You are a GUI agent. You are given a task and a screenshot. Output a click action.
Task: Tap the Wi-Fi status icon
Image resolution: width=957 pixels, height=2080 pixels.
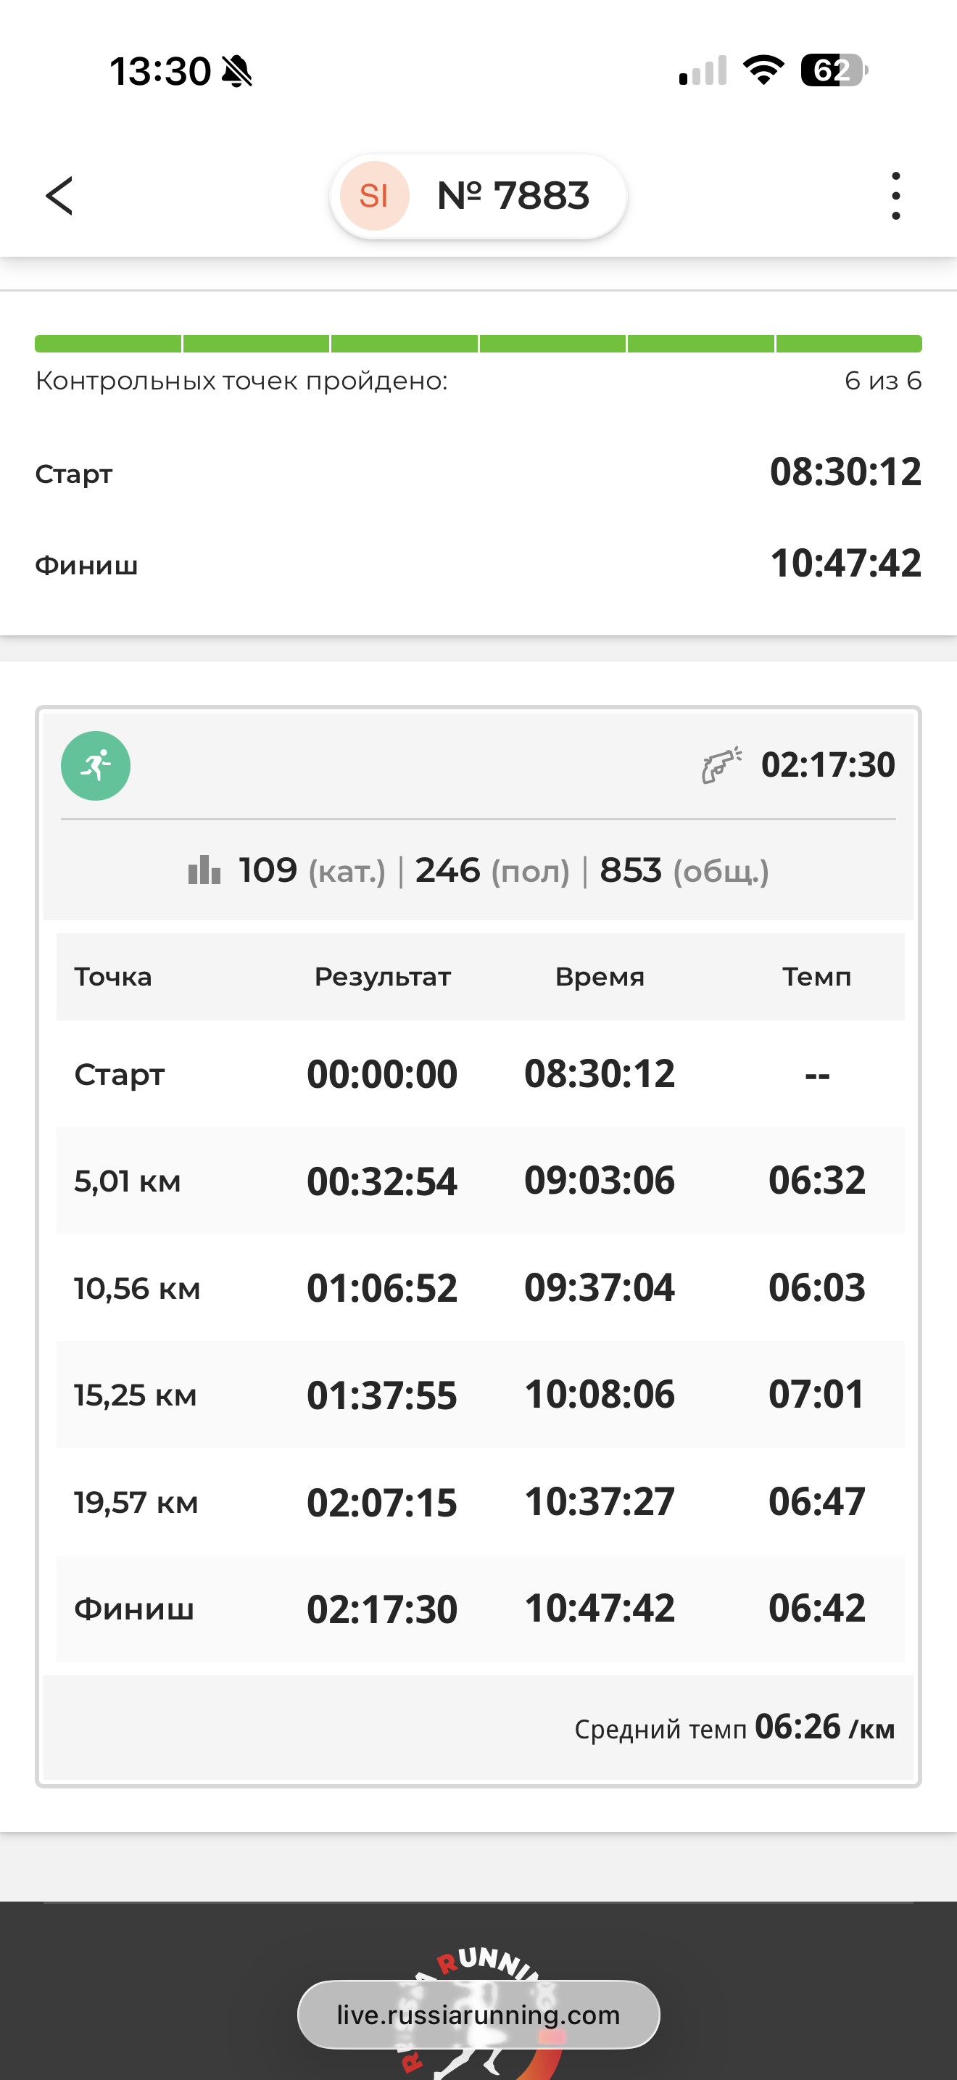click(764, 70)
